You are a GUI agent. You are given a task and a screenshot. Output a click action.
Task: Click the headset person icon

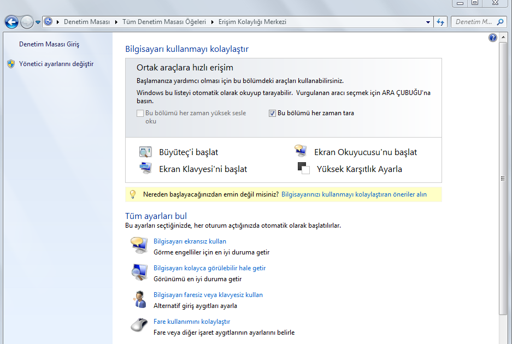click(x=140, y=299)
